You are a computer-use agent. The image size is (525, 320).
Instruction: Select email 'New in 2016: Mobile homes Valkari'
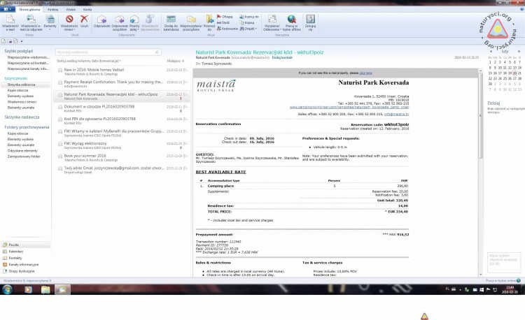click(x=122, y=71)
